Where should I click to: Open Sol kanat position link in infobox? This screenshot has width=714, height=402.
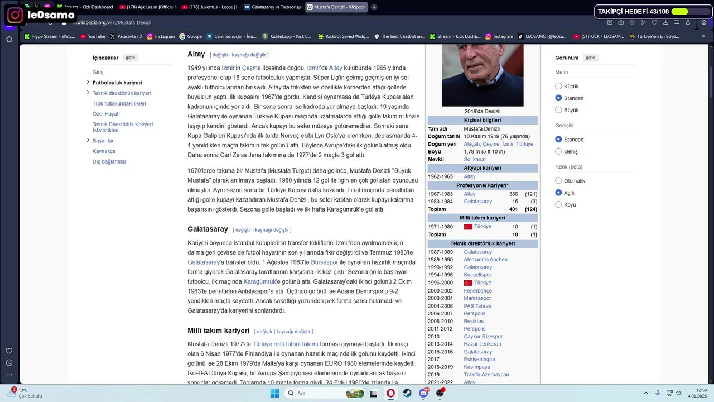(475, 159)
